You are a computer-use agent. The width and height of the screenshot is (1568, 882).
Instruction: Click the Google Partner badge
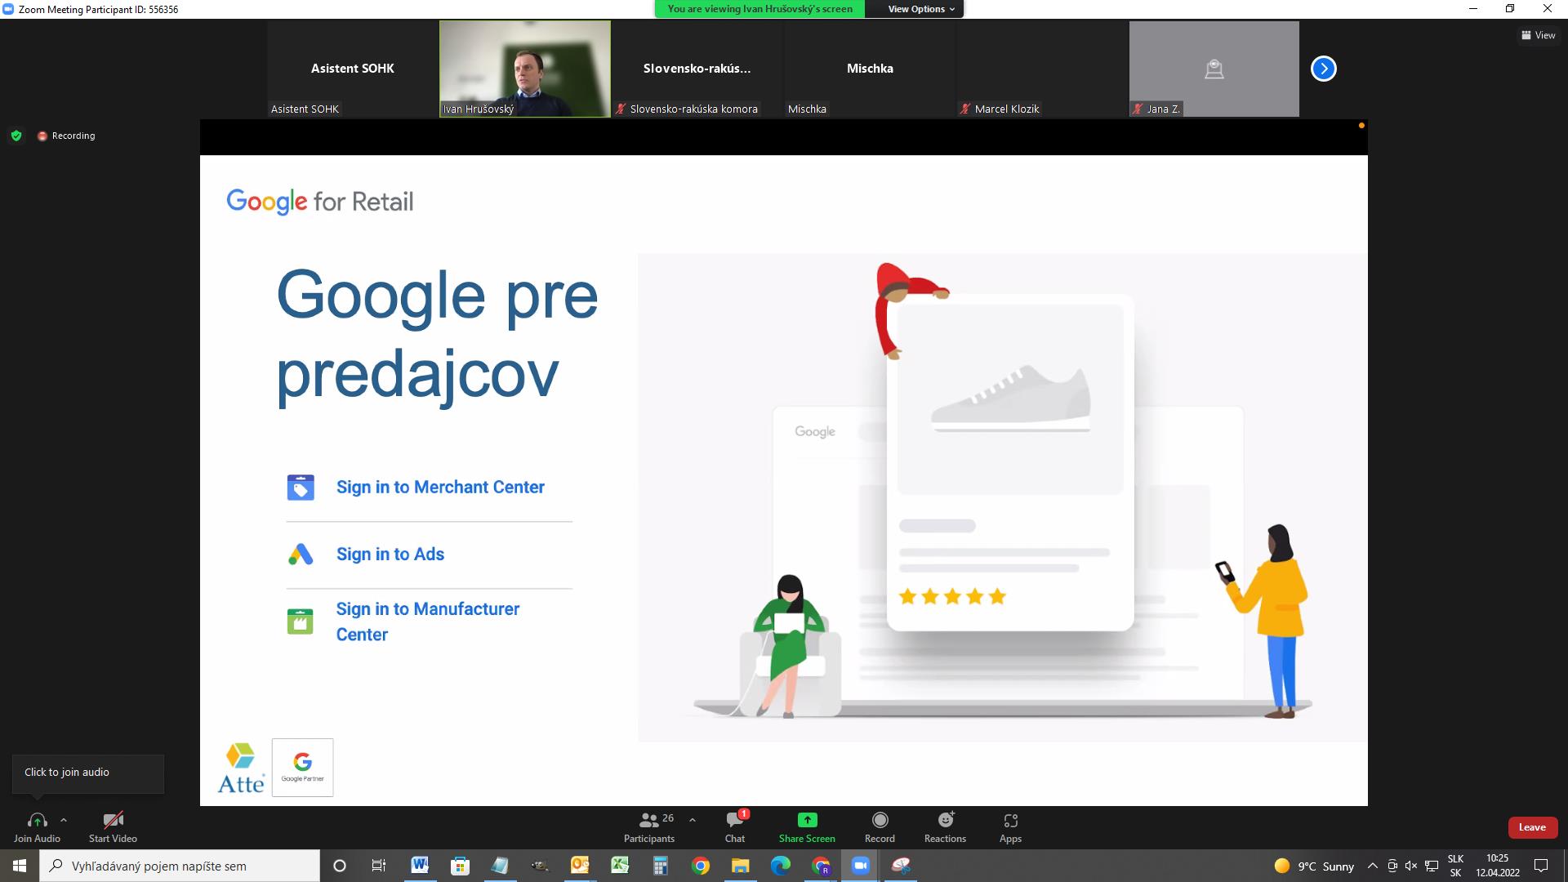tap(302, 767)
